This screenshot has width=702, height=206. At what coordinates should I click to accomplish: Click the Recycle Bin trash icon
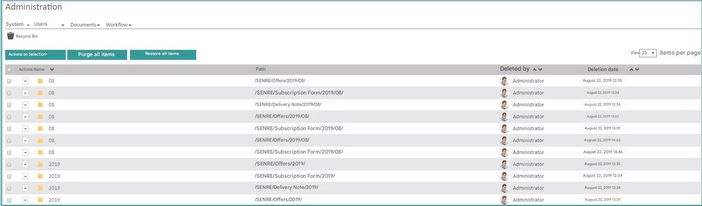pyautogui.click(x=10, y=36)
